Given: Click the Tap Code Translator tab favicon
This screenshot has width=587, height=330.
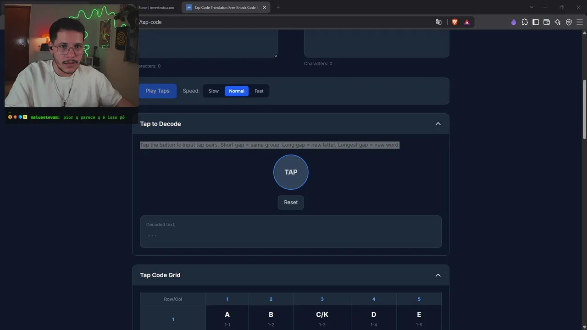Looking at the screenshot, I should coord(189,7).
